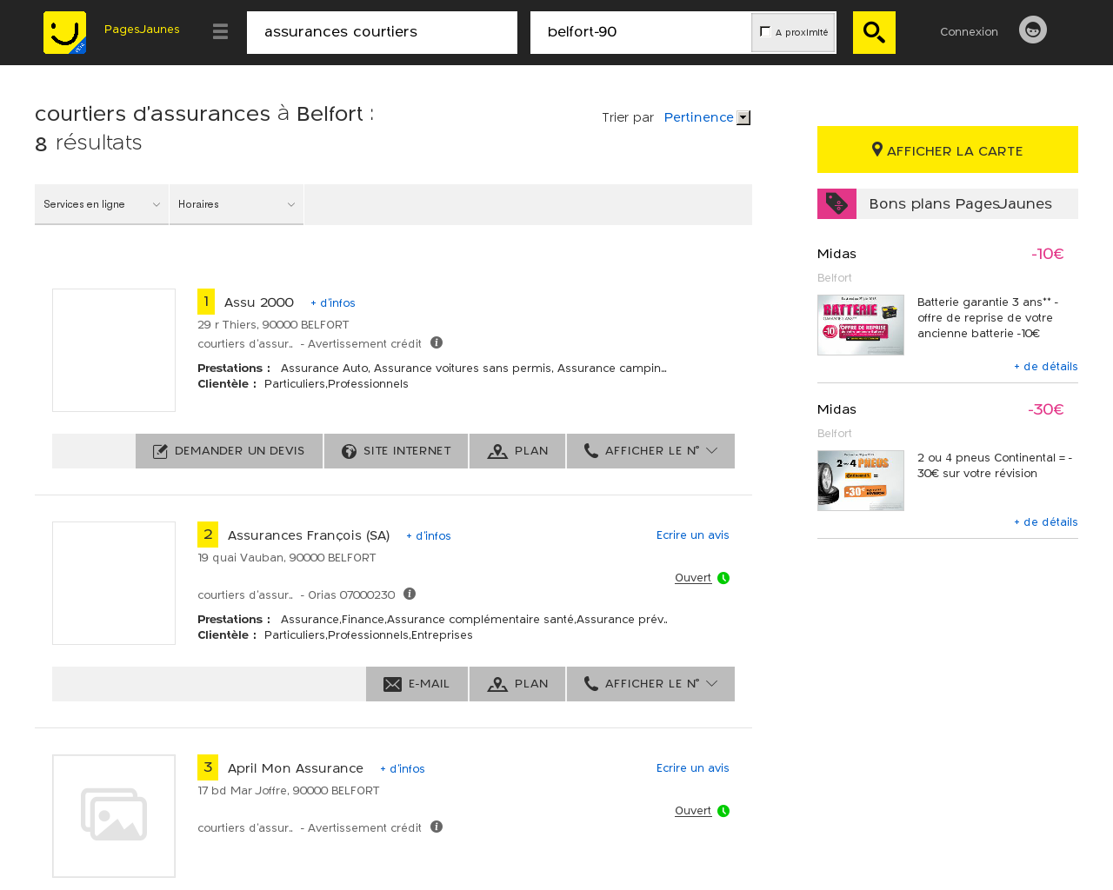Click the map pin icon in Afficher la carte
Viewport: 1113px width, 890px height.
pos(877,149)
